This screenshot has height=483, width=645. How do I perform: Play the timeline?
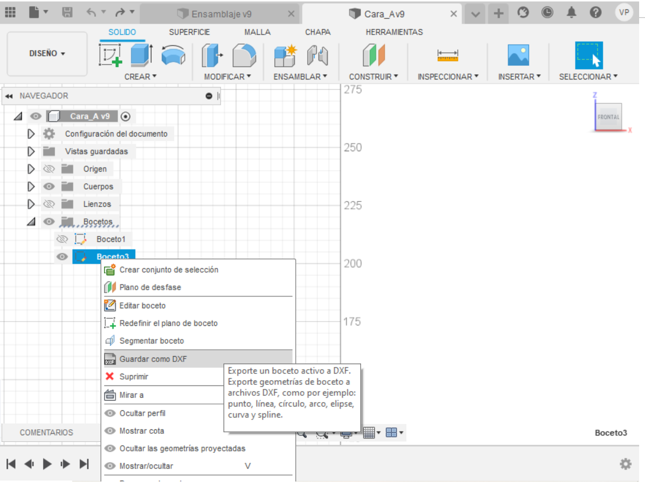point(47,463)
